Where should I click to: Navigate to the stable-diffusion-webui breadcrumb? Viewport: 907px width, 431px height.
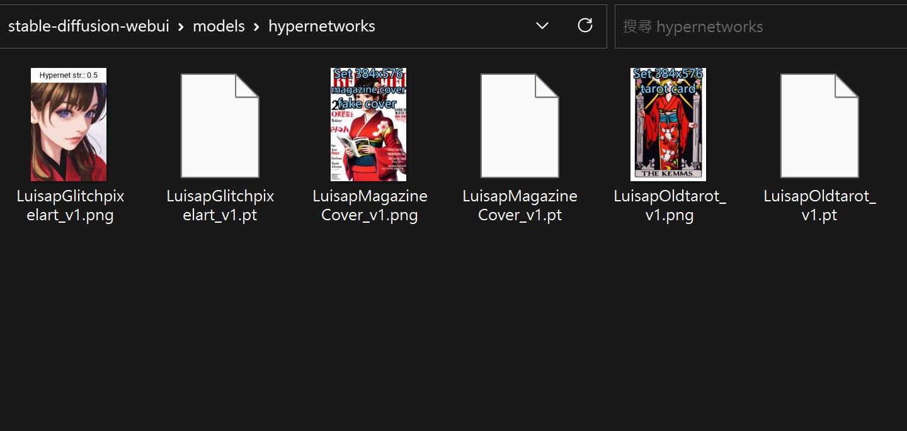pos(89,26)
